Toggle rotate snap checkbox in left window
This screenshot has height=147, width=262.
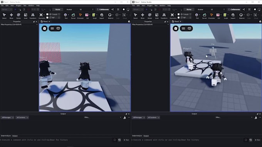[x=47, y=18]
